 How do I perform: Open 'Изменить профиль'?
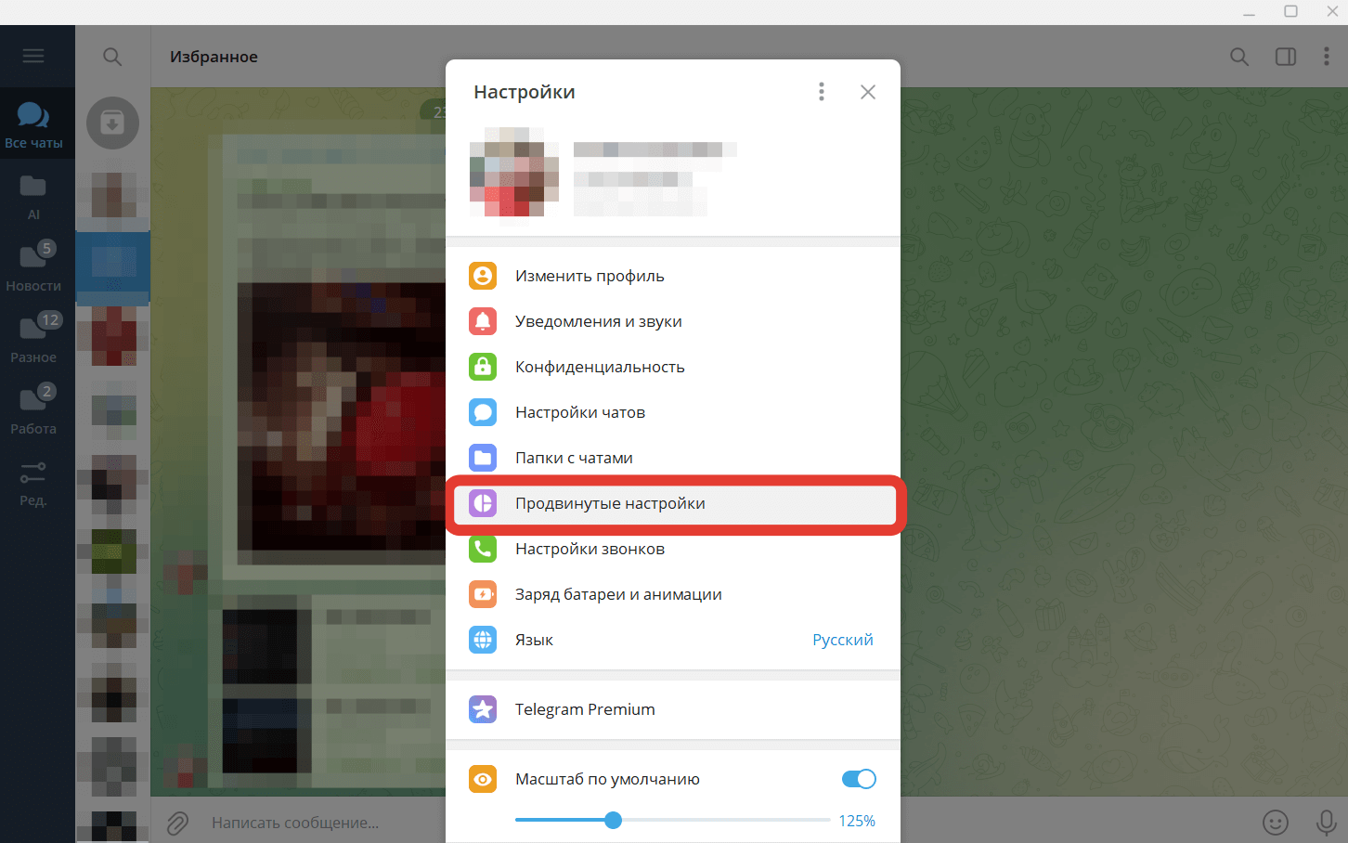tap(590, 276)
